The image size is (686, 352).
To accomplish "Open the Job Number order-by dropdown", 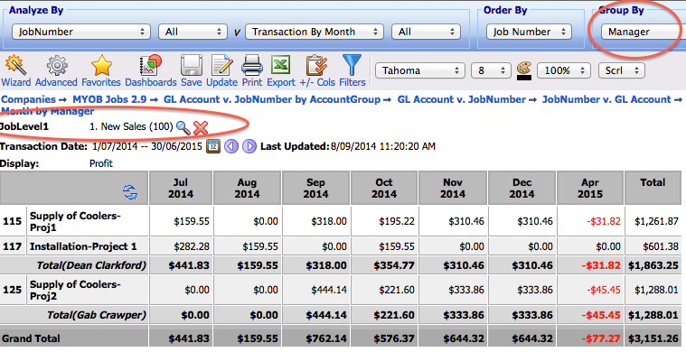I will (x=529, y=32).
